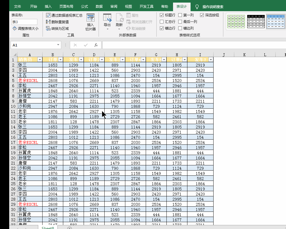Select the Sheet8 worksheet tab
The image size is (286, 229).
point(48,228)
